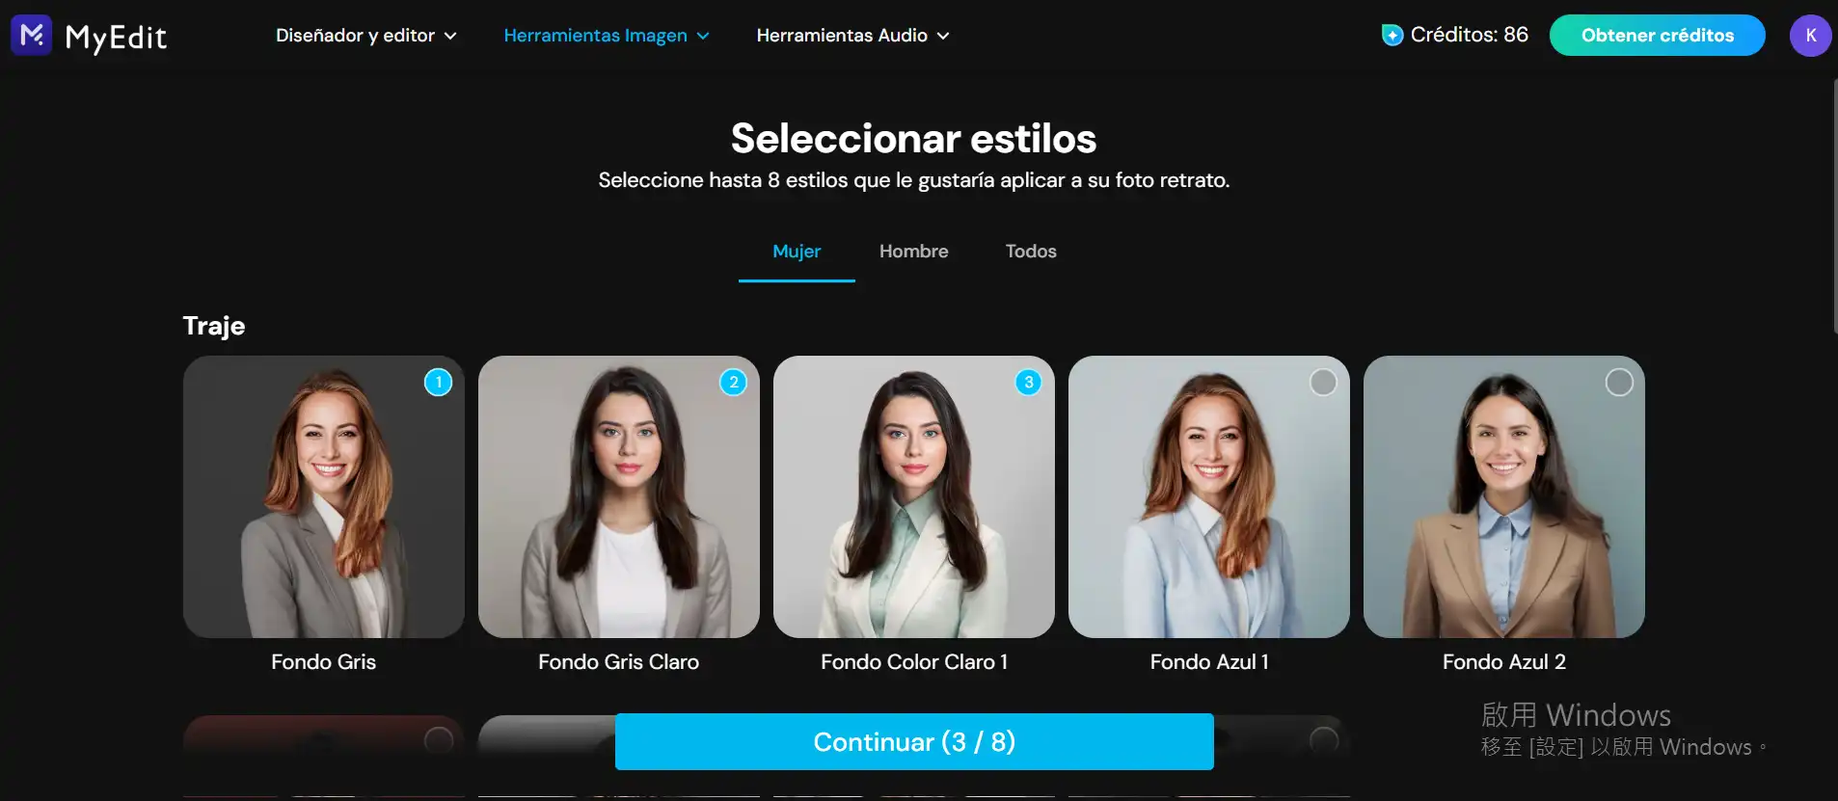Expand the Herramientas Imagen menu
1838x801 pixels.
click(607, 36)
